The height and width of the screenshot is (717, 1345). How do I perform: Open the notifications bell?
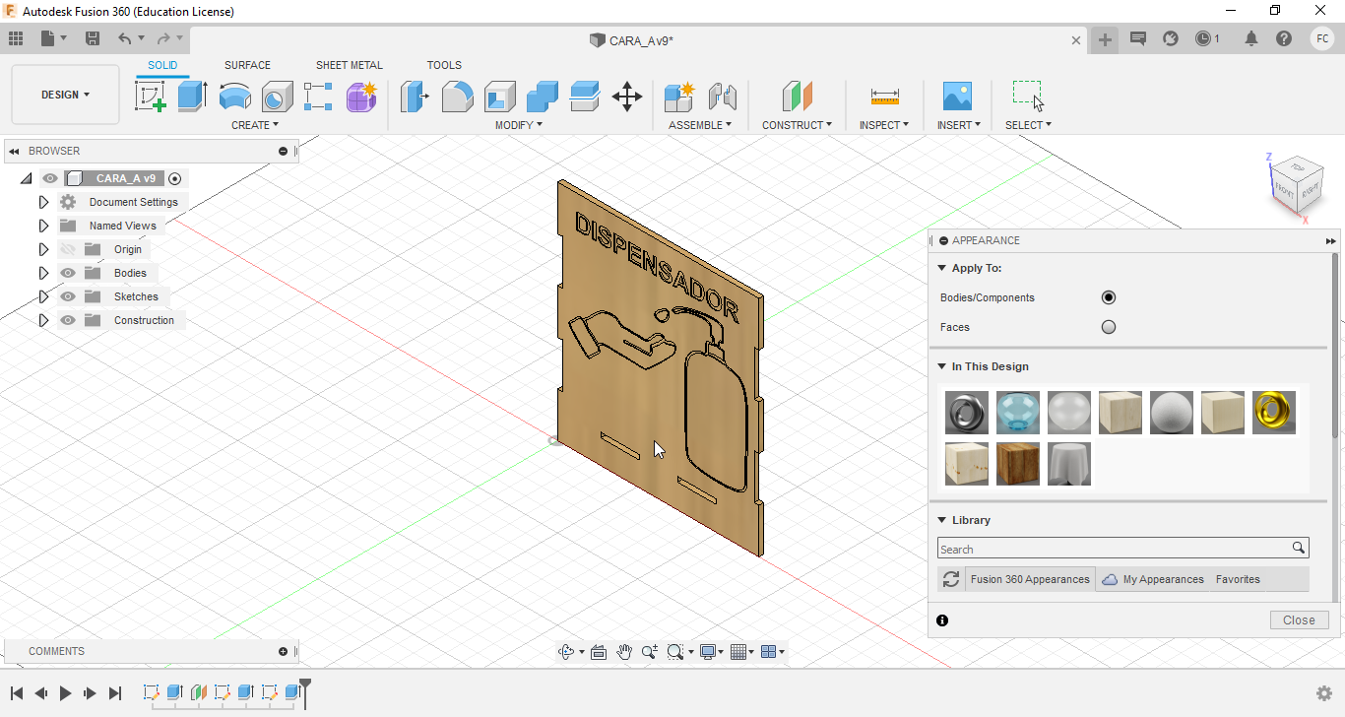point(1251,38)
